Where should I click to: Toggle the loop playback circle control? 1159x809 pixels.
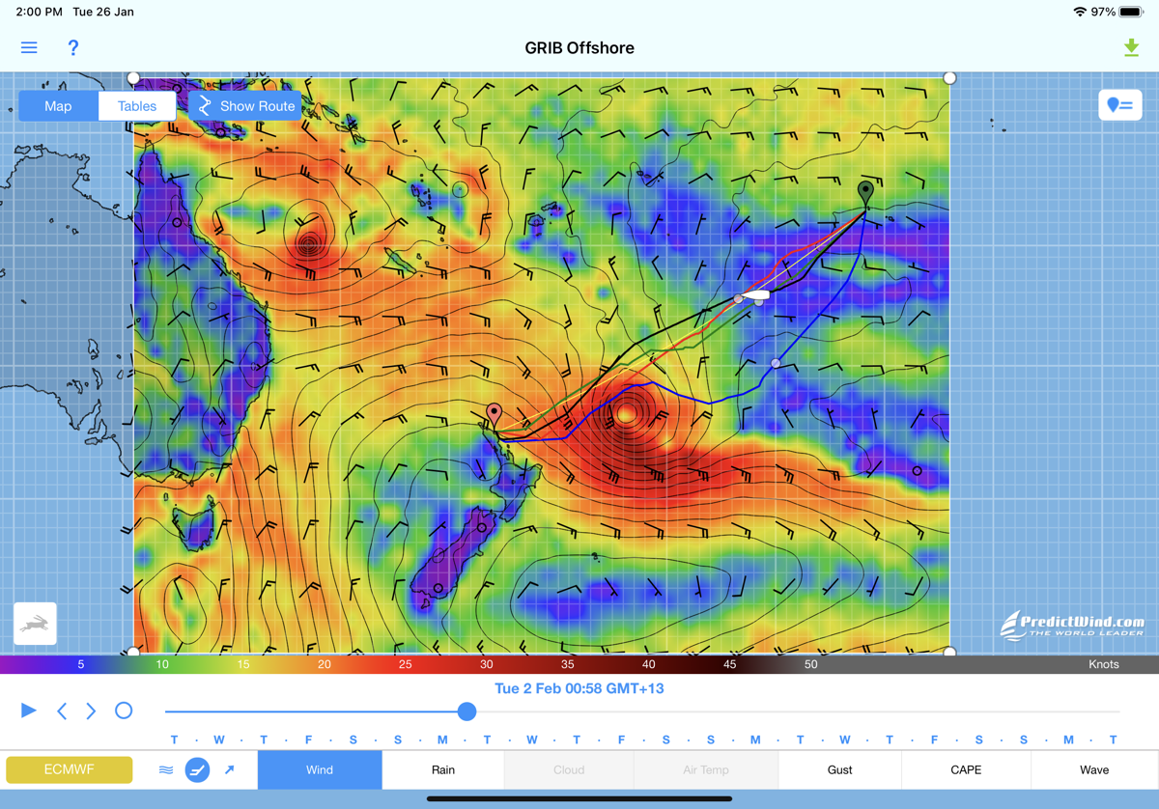[x=124, y=711]
